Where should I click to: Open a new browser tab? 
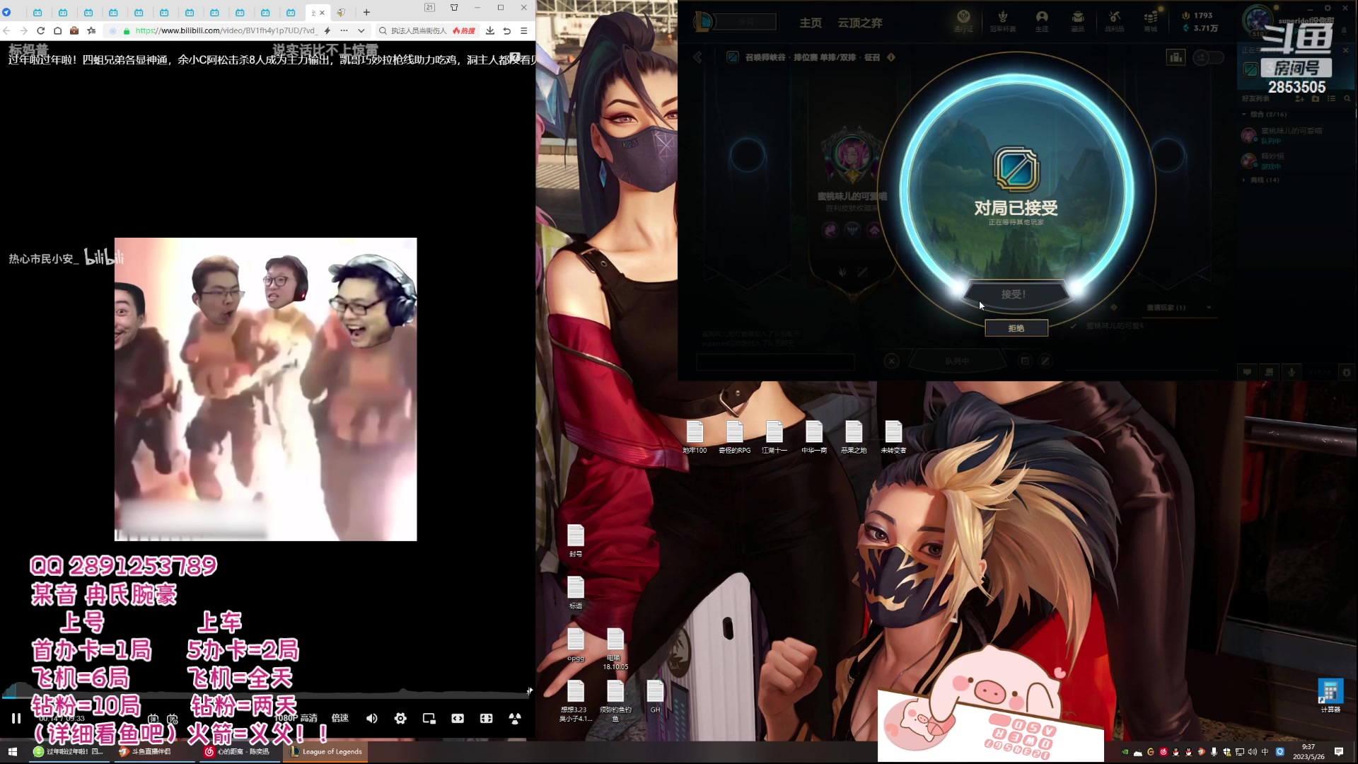pos(366,12)
